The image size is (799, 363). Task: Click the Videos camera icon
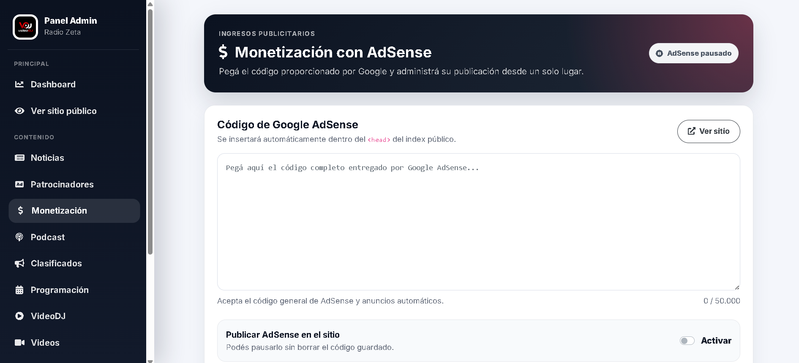click(x=19, y=343)
